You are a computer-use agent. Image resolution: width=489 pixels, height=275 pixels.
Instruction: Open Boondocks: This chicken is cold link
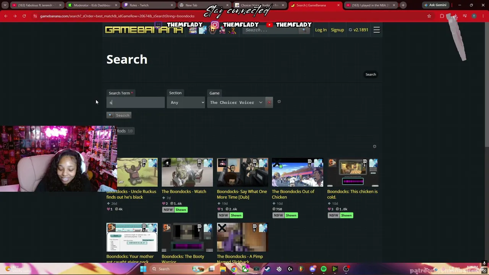(352, 194)
